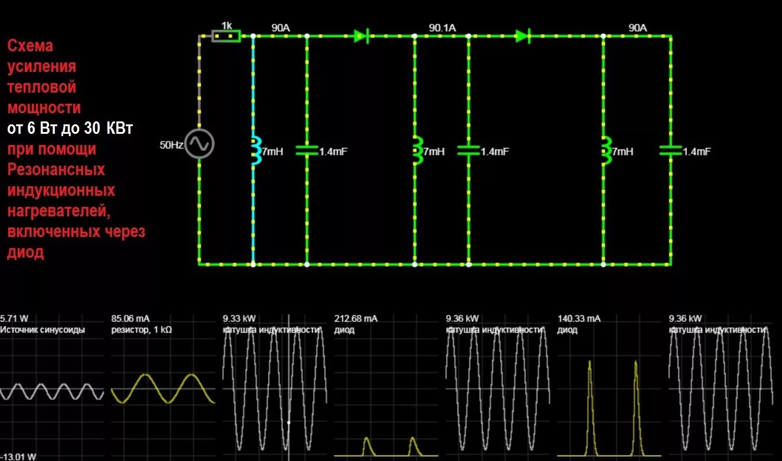The height and width of the screenshot is (461, 782).
Task: Select the first diode below the 90.1A label
Action: point(362,36)
